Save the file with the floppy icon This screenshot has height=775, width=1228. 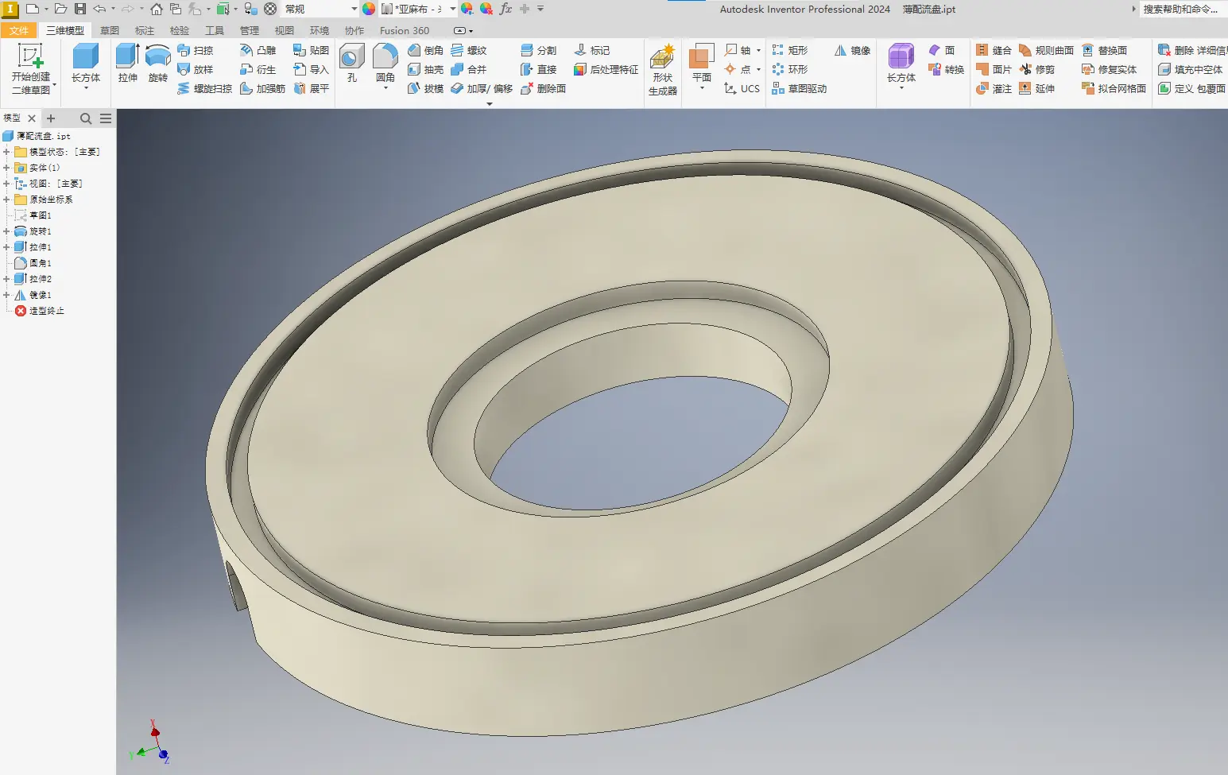(80, 9)
